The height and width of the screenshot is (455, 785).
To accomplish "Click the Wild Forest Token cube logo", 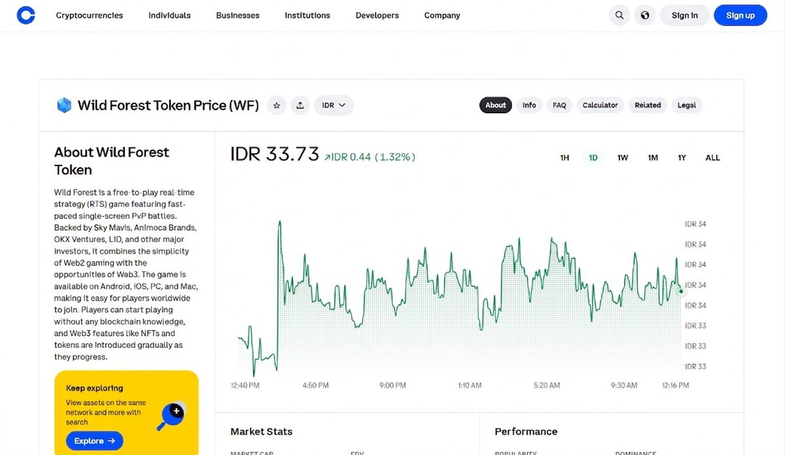I will click(x=63, y=105).
